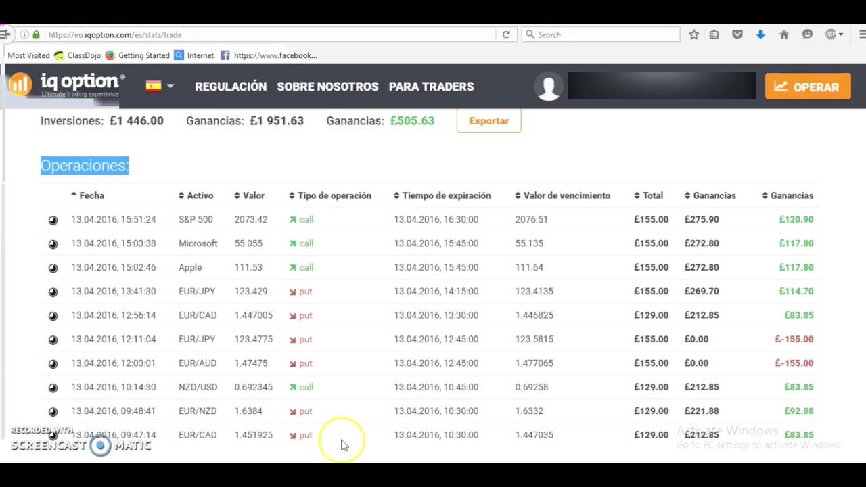The height and width of the screenshot is (487, 866).
Task: Sort table by Valor column
Action: coord(249,195)
